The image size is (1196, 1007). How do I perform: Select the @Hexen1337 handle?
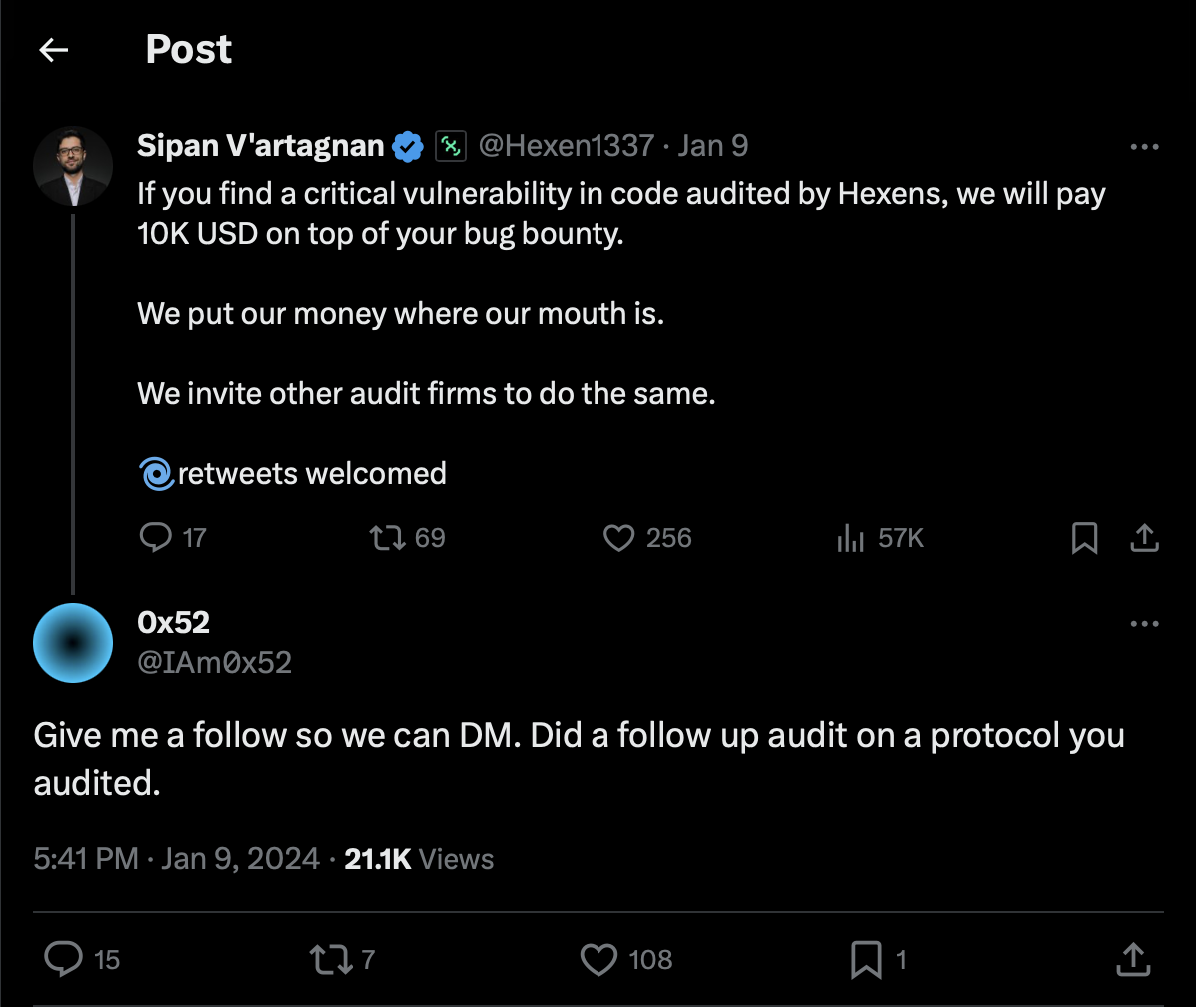point(565,145)
